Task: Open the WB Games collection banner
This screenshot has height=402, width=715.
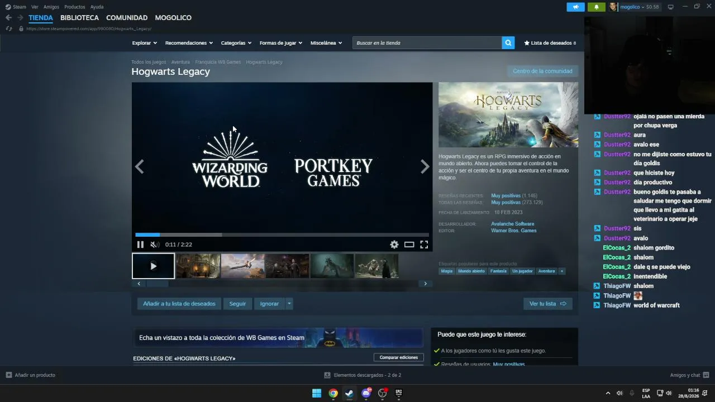Action: click(278, 338)
